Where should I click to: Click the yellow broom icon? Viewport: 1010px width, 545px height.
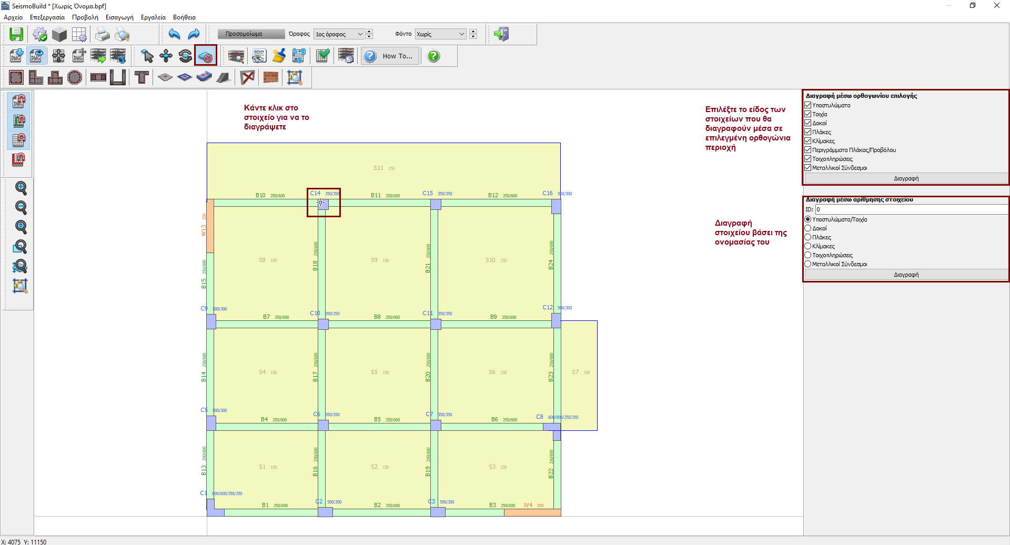pos(279,56)
